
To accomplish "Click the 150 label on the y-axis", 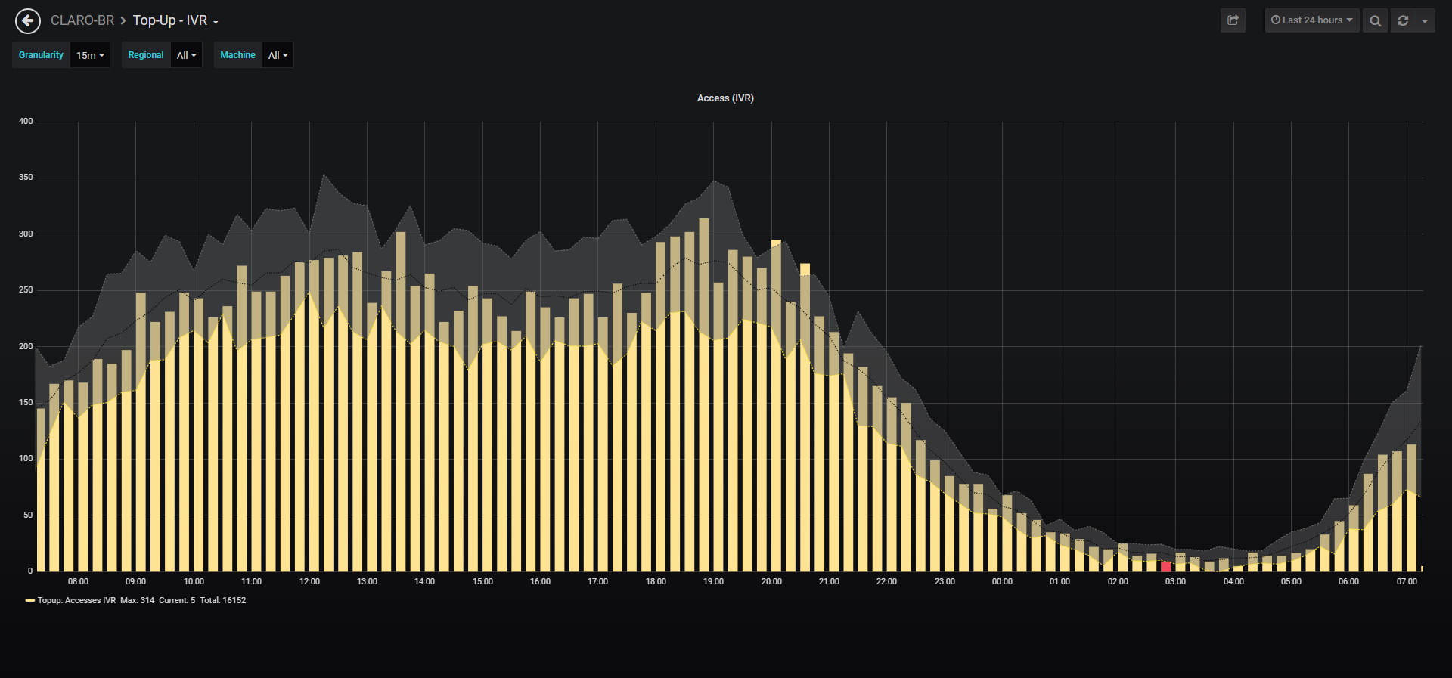I will (26, 402).
